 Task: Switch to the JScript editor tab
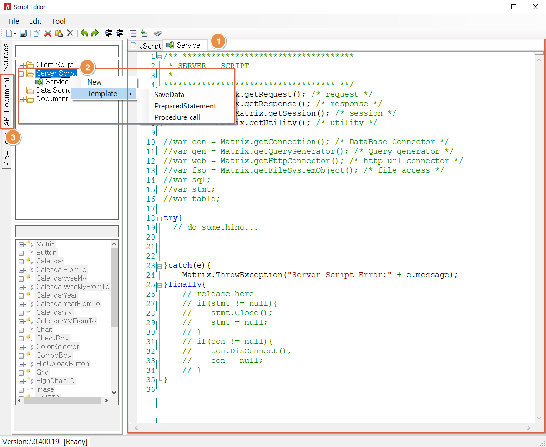[146, 46]
